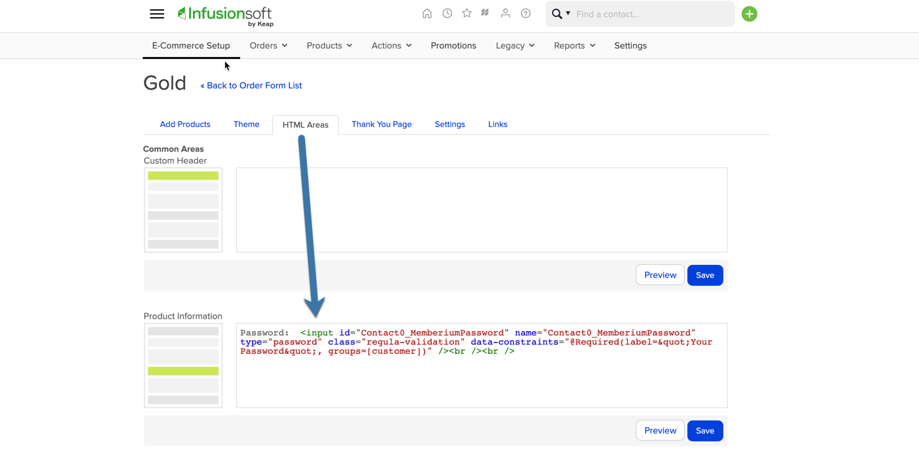Click the green plus add button

pos(750,14)
